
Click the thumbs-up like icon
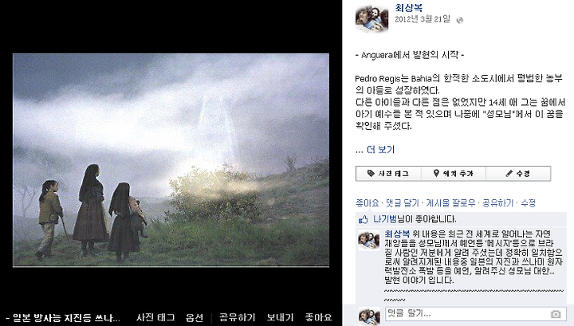pos(364,219)
